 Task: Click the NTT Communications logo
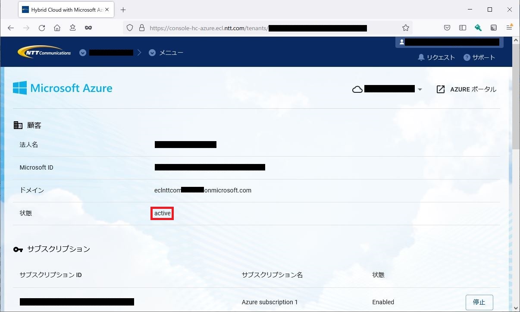[x=44, y=52]
